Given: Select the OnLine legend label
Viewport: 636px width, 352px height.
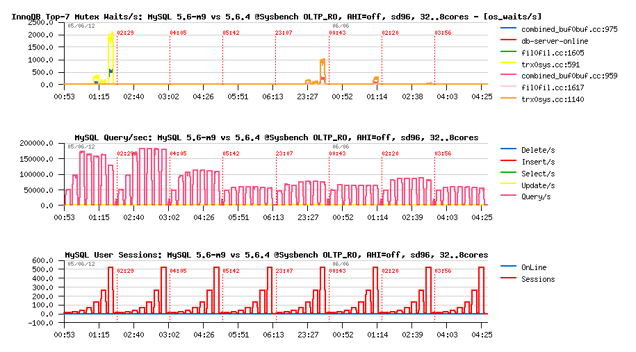Looking at the screenshot, I should 534,267.
